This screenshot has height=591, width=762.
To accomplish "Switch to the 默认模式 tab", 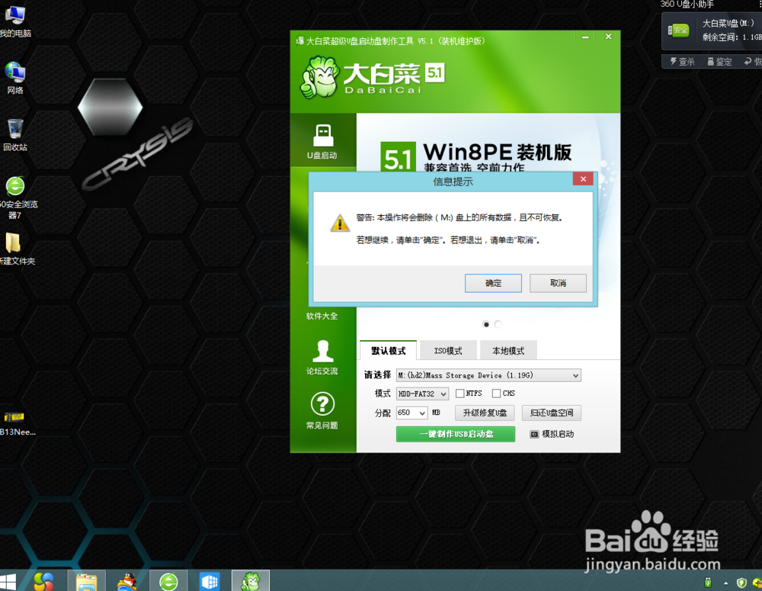I will coord(389,350).
